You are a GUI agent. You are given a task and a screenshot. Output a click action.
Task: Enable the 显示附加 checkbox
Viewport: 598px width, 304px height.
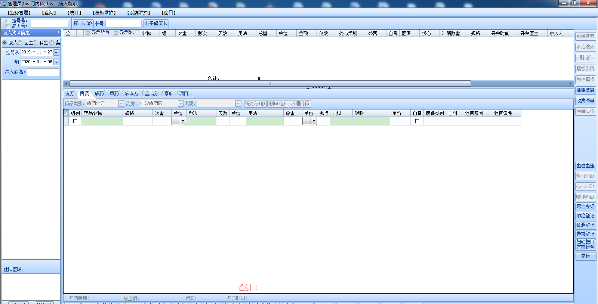(115, 33)
